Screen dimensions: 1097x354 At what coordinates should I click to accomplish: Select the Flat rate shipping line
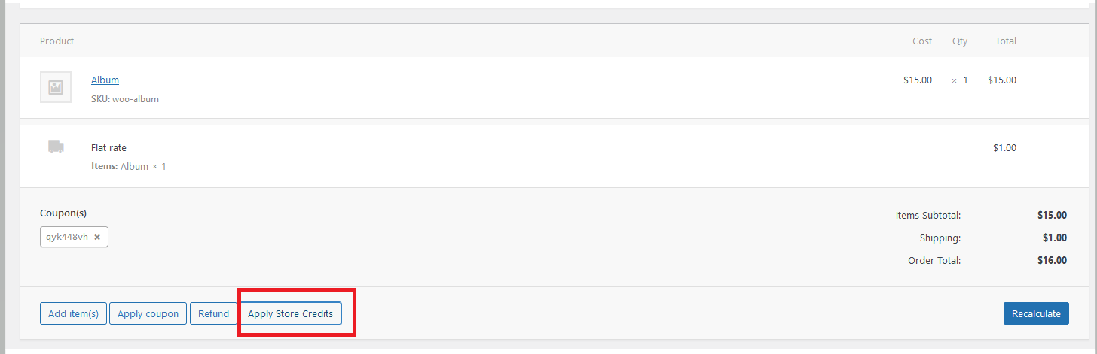pos(108,148)
